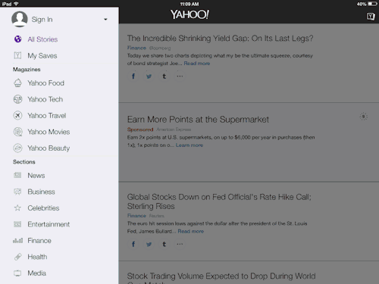Open the News section
The image size is (379, 284).
tap(36, 176)
